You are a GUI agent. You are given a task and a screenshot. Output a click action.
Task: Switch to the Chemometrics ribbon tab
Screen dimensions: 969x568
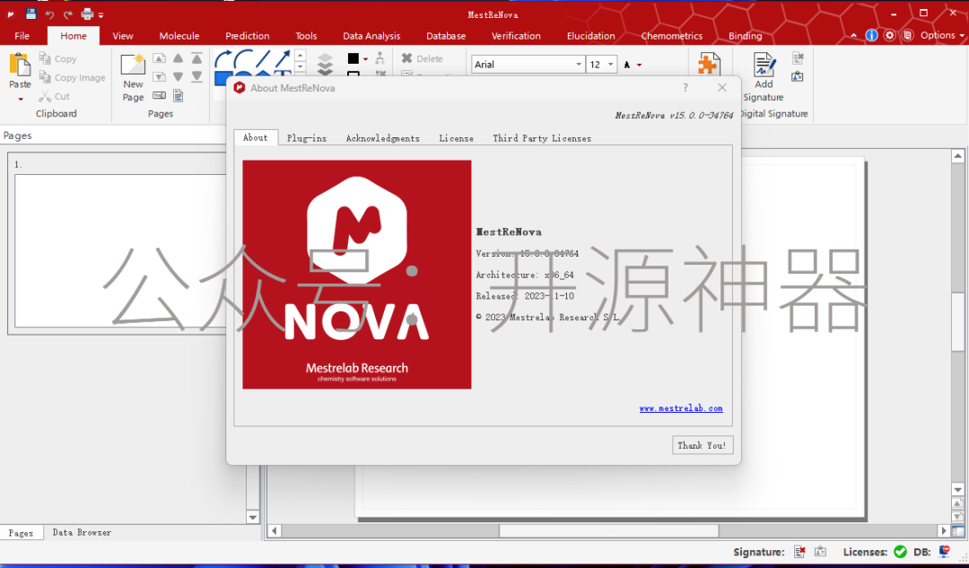coord(672,36)
